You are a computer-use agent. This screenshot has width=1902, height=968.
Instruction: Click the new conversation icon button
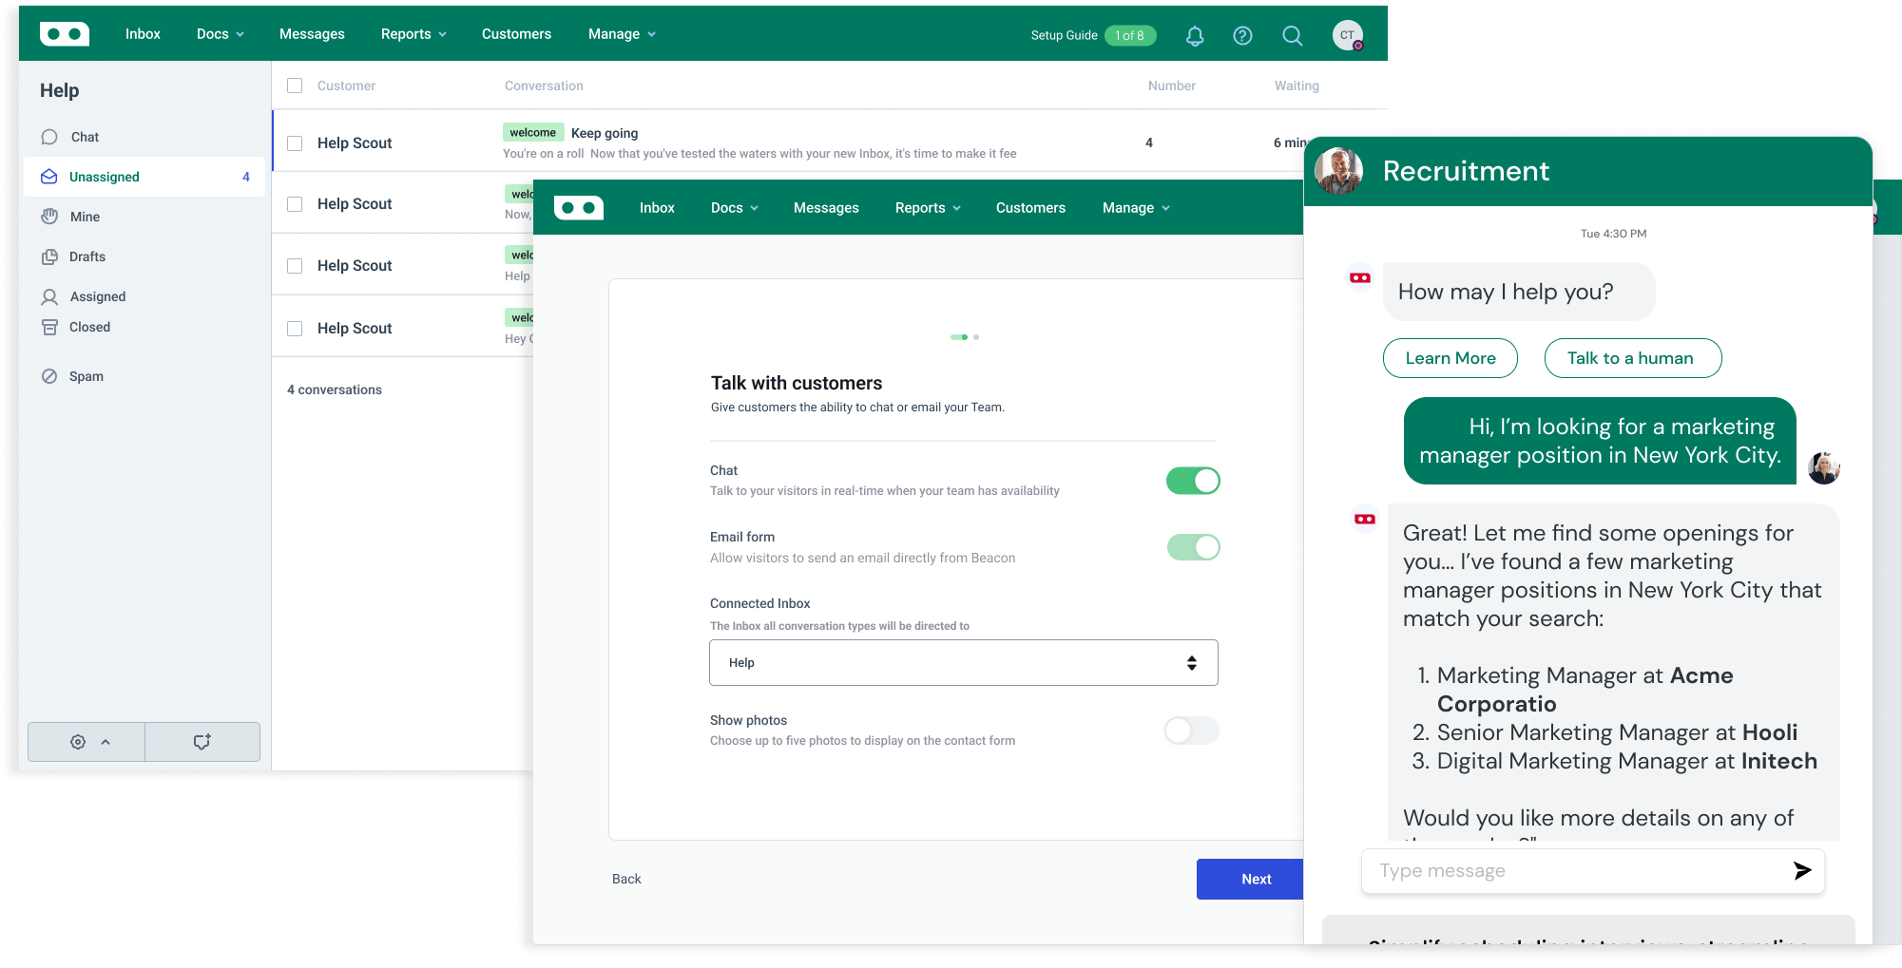click(202, 742)
